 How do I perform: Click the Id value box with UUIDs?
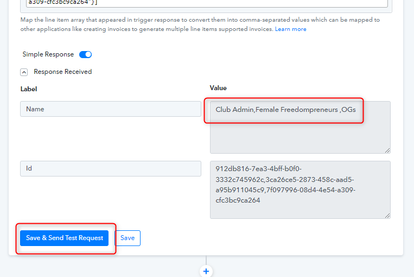pyautogui.click(x=300, y=190)
